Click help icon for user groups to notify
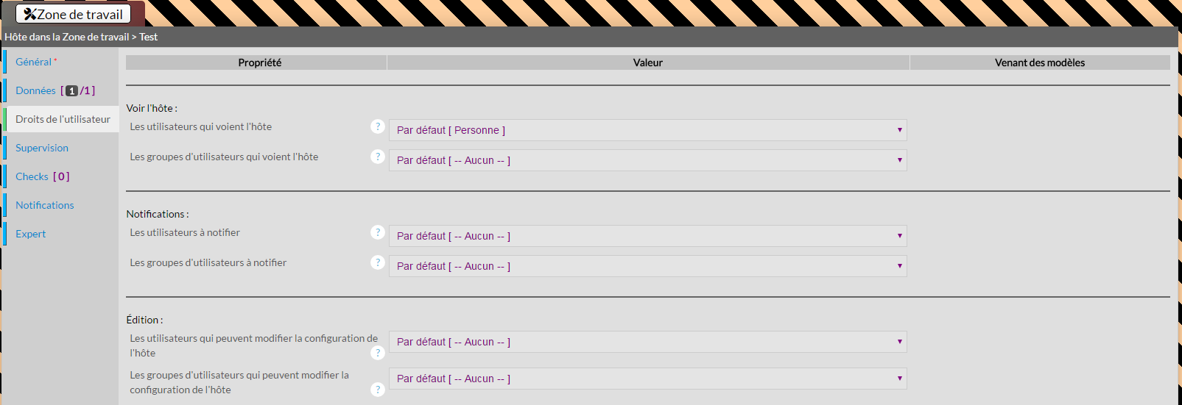 point(378,262)
